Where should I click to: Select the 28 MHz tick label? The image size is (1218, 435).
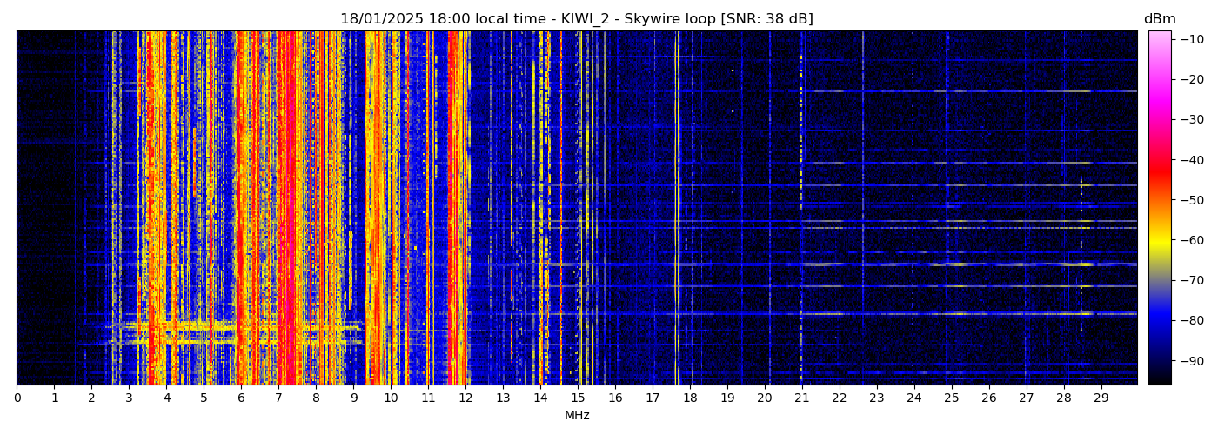1063,398
